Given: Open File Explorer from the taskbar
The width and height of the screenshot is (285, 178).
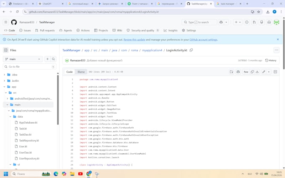Looking at the screenshot, I should 72,174.
